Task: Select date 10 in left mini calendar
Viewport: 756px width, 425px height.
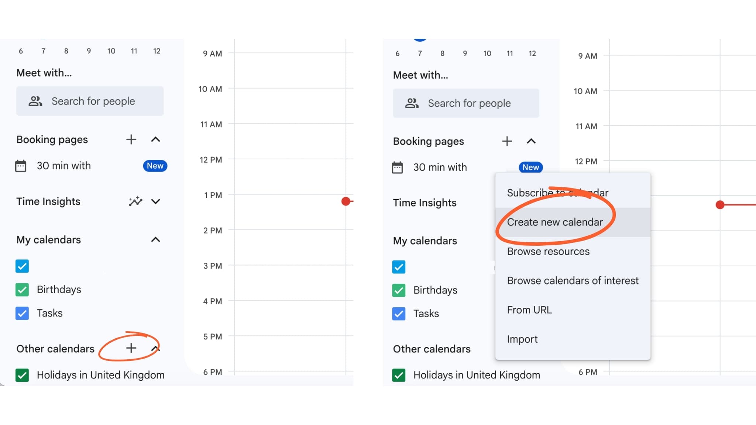Action: 111,51
